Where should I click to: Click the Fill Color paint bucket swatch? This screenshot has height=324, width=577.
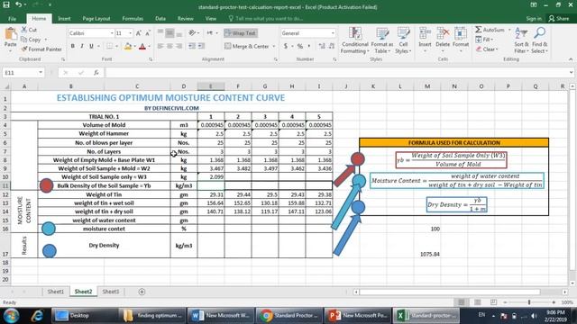[x=128, y=46]
